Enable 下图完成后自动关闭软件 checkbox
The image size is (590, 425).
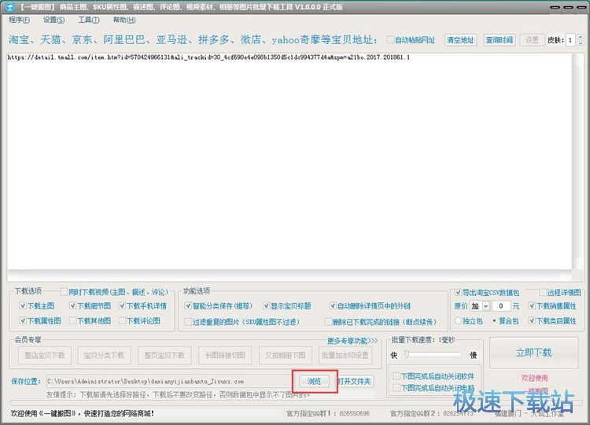[396, 376]
